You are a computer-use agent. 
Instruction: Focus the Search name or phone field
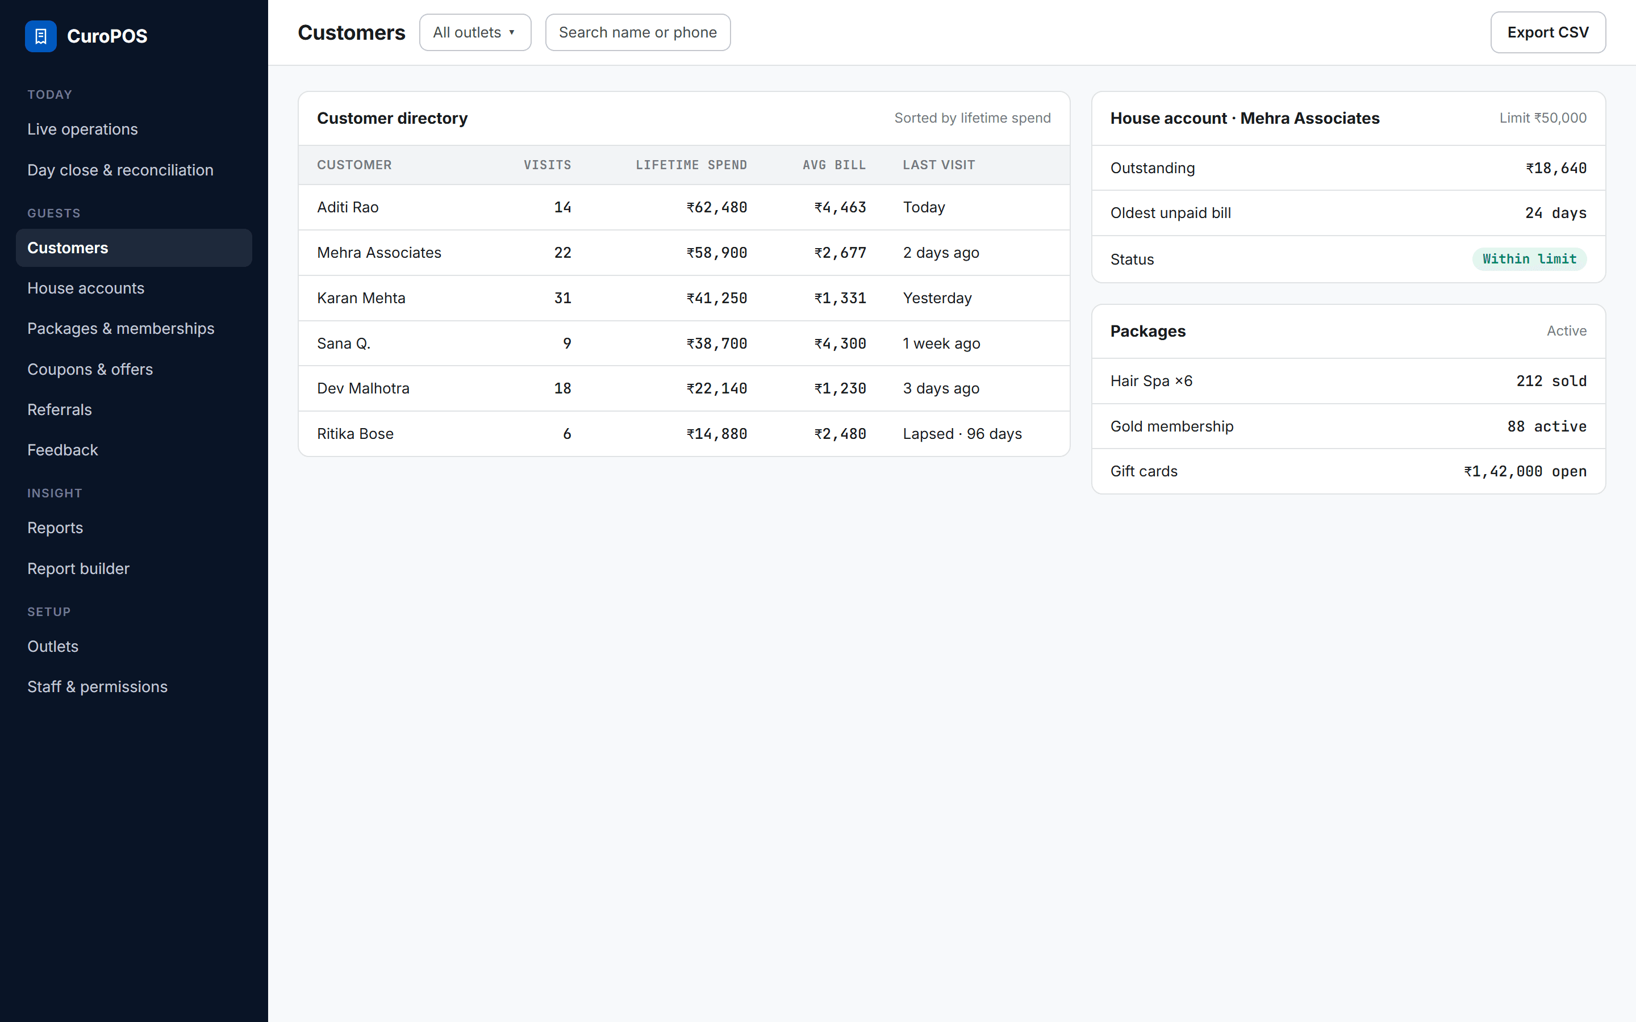637,32
